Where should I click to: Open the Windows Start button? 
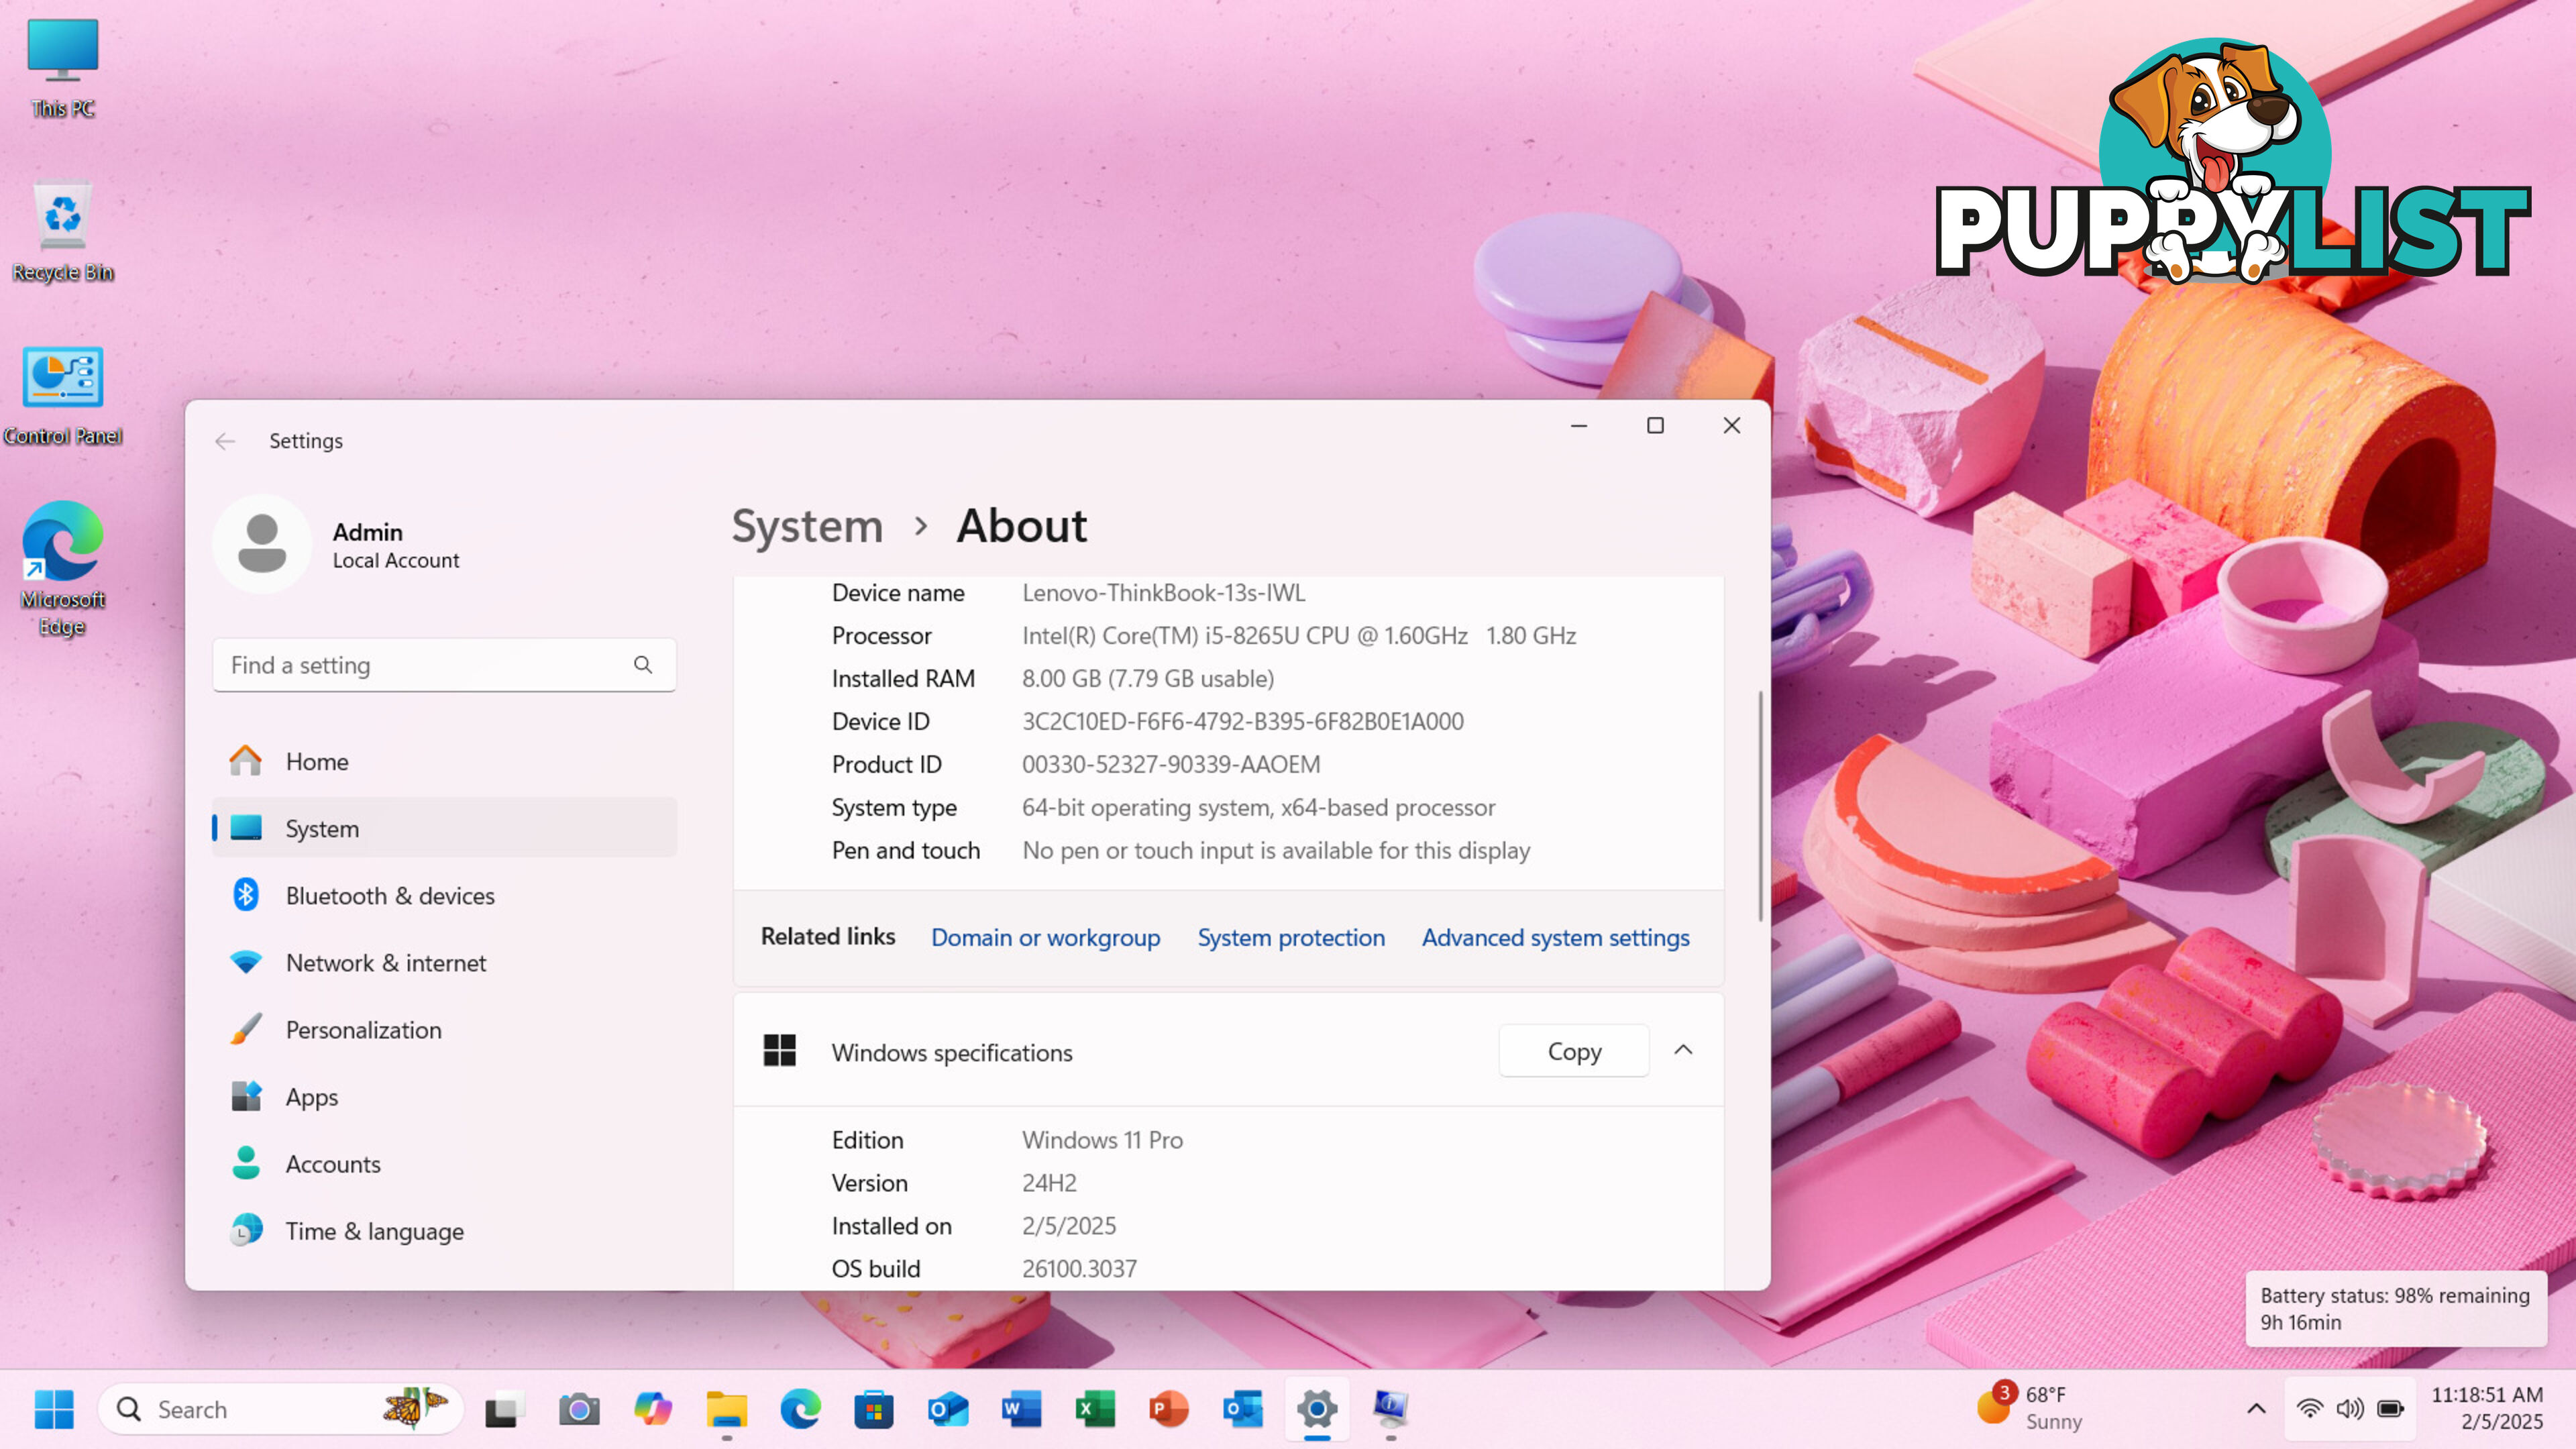54,1409
